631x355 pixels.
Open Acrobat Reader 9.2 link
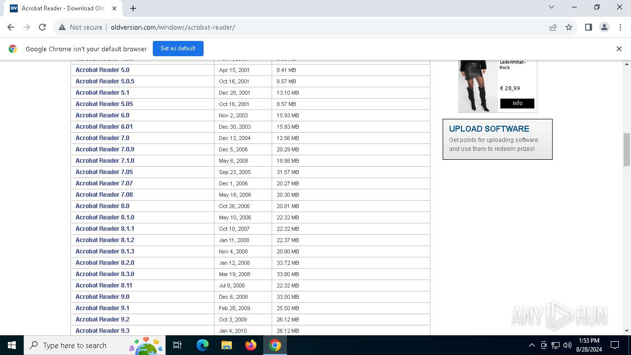click(102, 319)
